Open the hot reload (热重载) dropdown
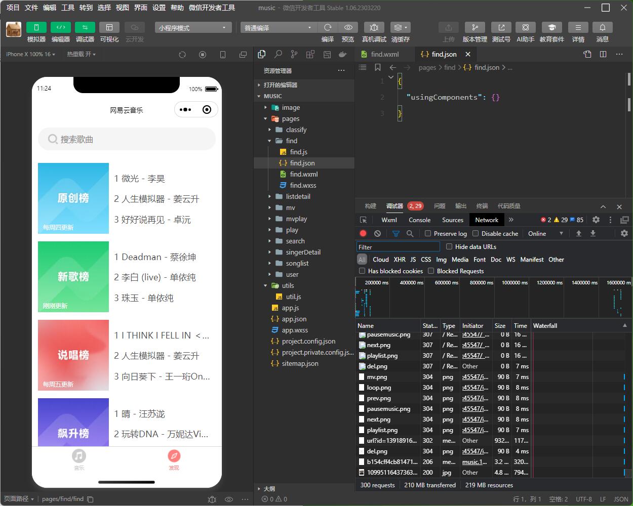Viewport: 633px width, 506px height. coord(81,54)
